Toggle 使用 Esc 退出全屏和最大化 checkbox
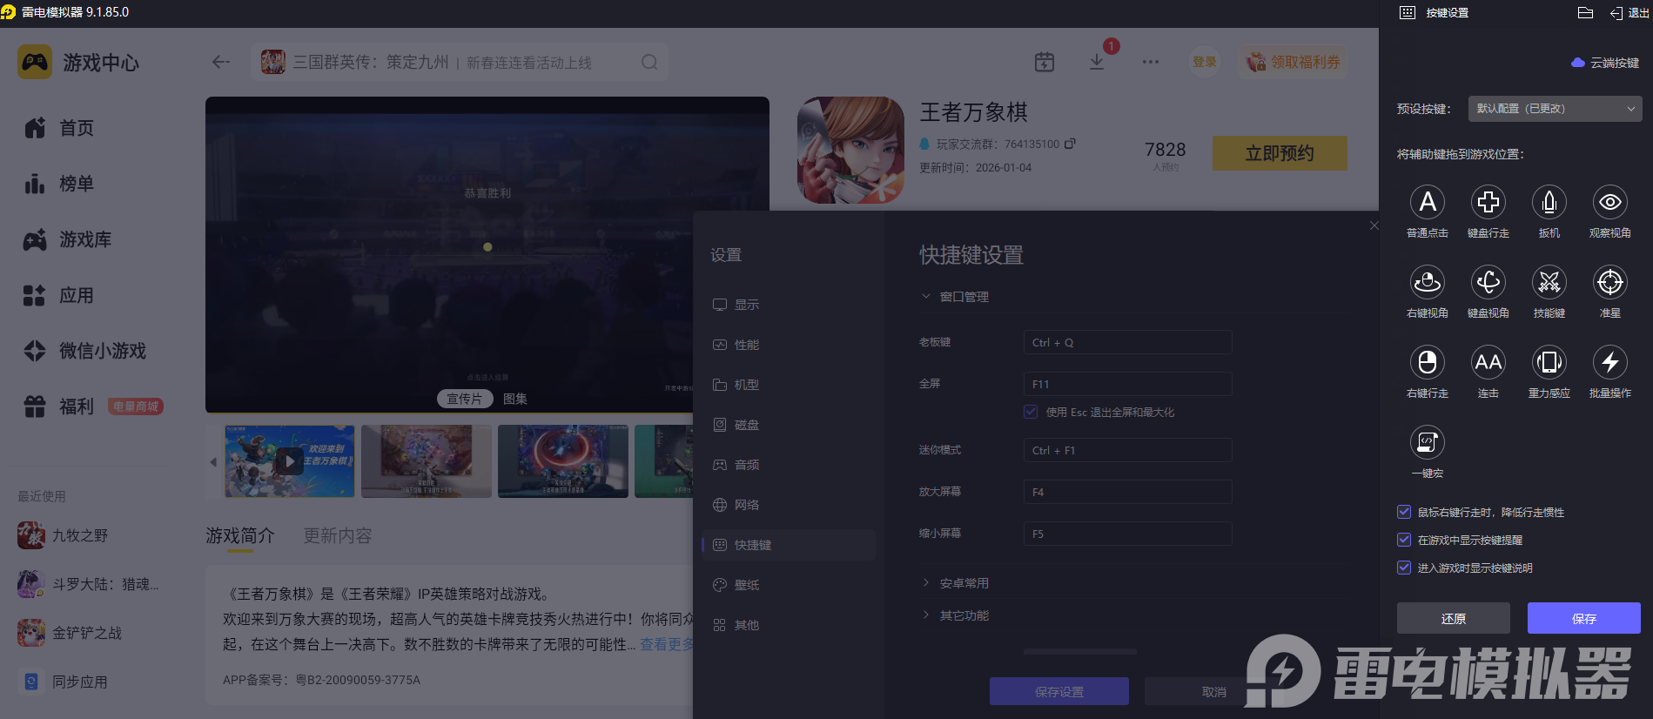1653x719 pixels. (1031, 412)
